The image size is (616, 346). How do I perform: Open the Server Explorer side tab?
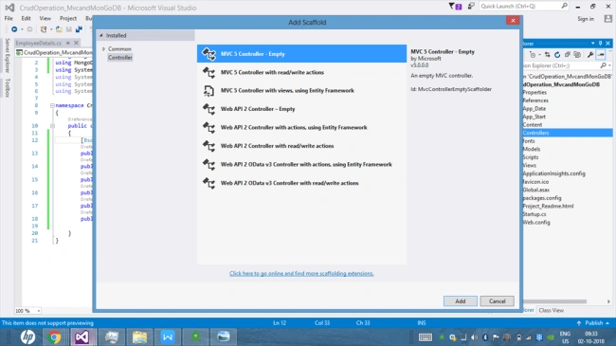tap(7, 55)
